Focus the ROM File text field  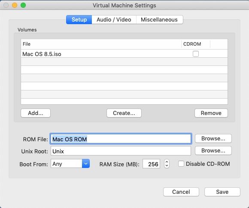[121, 139]
